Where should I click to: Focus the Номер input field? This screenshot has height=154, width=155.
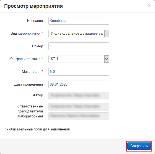pos(79,46)
